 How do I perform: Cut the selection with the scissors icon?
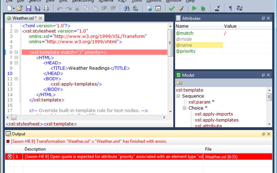tap(77, 8)
